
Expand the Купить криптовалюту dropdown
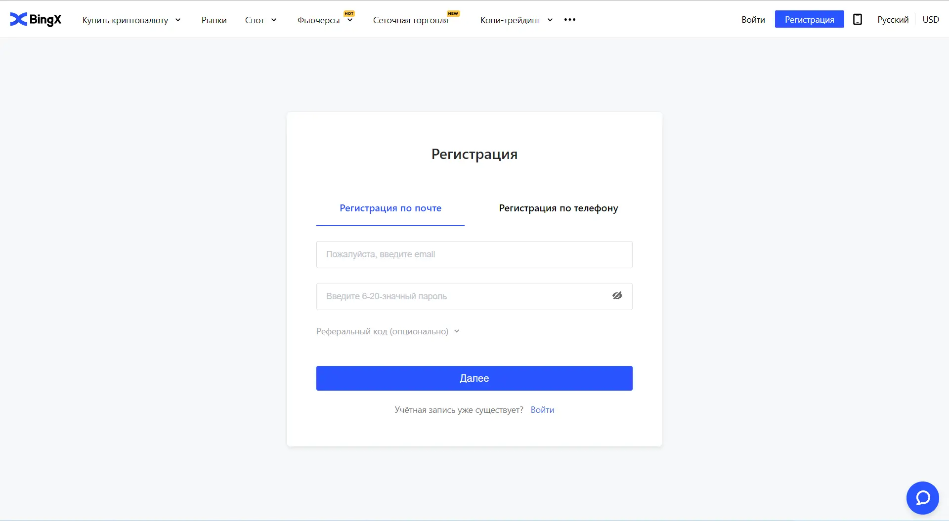tap(131, 20)
